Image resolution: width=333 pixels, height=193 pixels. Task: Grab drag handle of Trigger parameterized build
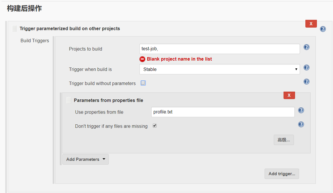[14, 29]
